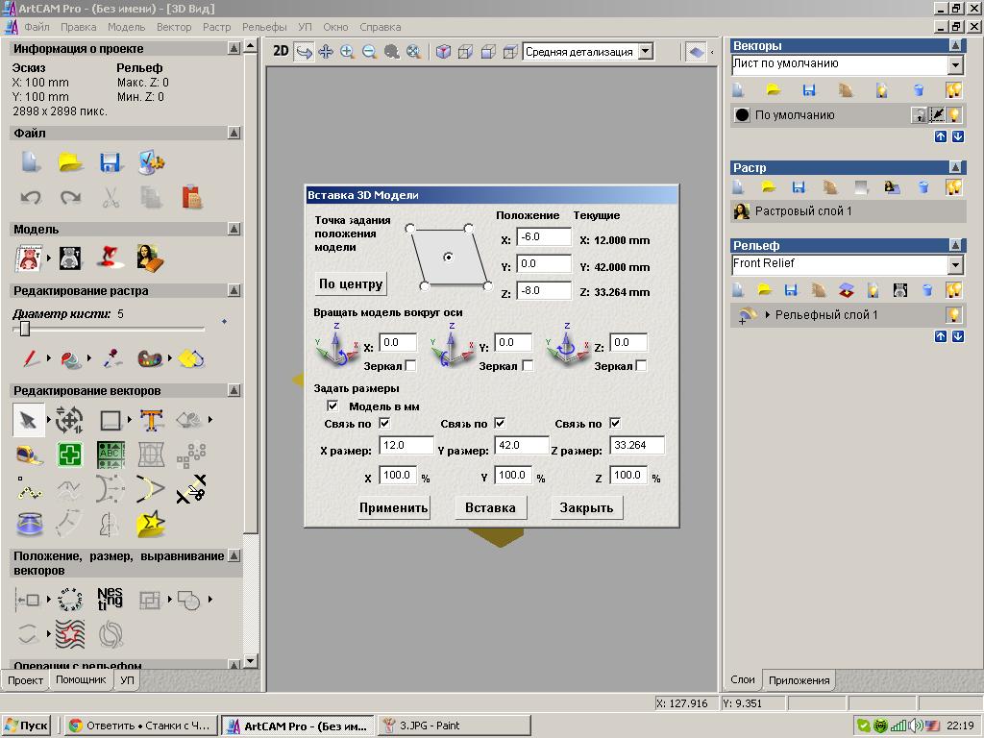Click the X position input field
The width and height of the screenshot is (984, 738).
[544, 237]
